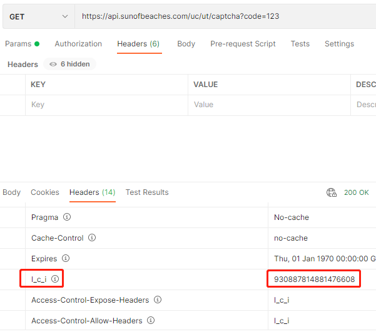Select the Pragma header name
This screenshot has height=334, width=376.
click(x=44, y=217)
